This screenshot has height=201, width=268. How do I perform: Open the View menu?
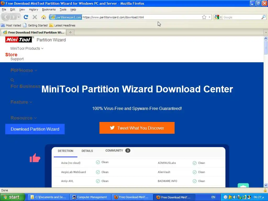(x=22, y=9)
